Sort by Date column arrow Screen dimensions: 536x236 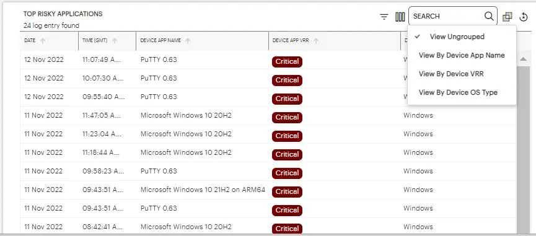point(43,41)
